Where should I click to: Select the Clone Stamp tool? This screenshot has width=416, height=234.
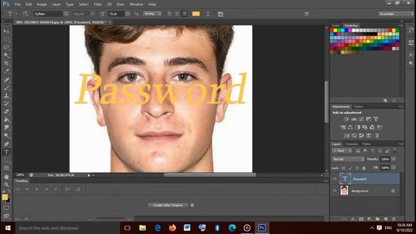[6, 96]
